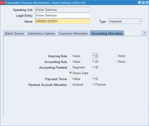
Task: Click the Accounting Flexfield label
Action: pyautogui.click(x=53, y=68)
